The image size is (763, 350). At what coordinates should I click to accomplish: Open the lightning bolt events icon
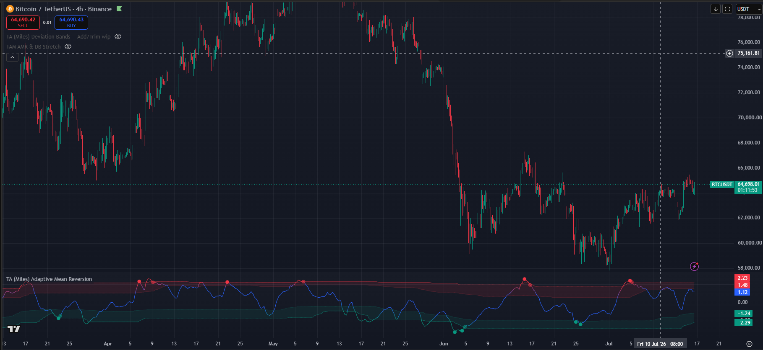pos(695,266)
